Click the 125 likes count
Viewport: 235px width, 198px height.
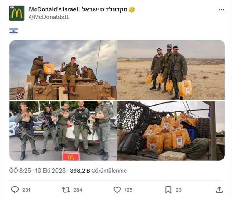[128, 190]
